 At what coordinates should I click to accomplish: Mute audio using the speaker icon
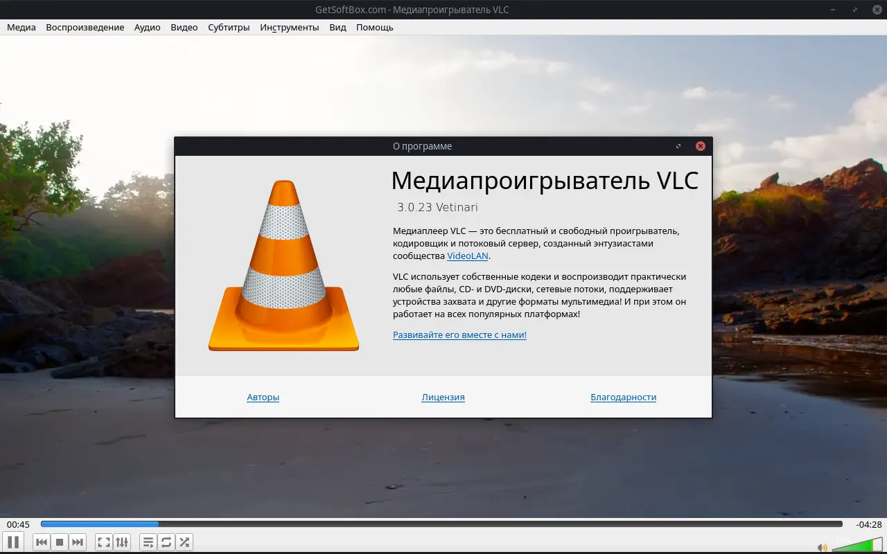coord(823,547)
